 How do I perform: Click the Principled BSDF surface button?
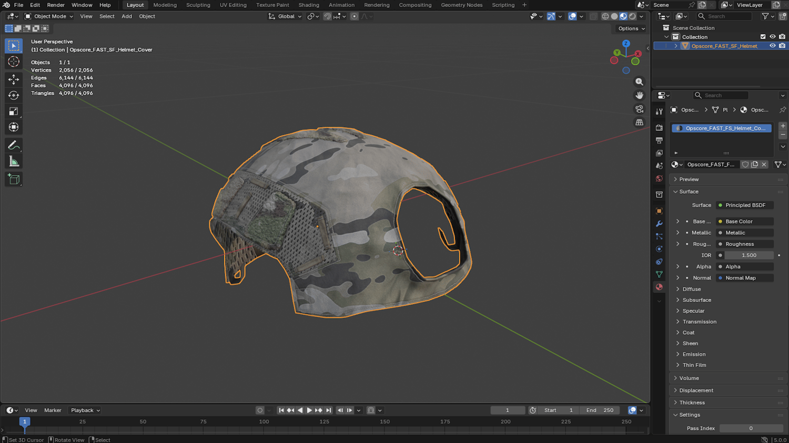click(744, 205)
